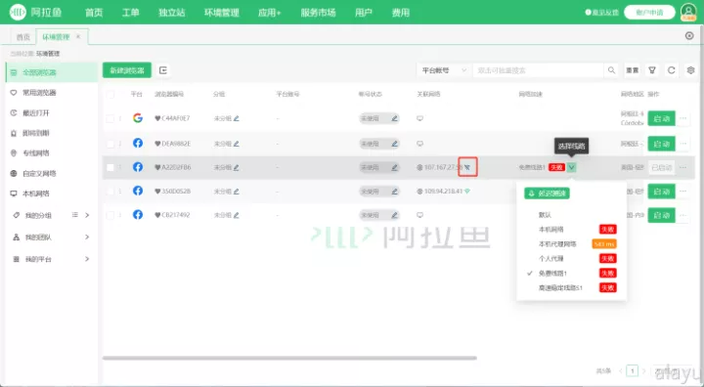Close all tabs icon at right of tab bar

[689, 36]
